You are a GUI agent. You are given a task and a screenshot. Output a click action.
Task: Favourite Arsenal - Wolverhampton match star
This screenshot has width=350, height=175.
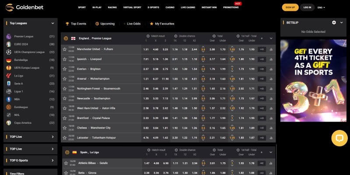pos(65,79)
